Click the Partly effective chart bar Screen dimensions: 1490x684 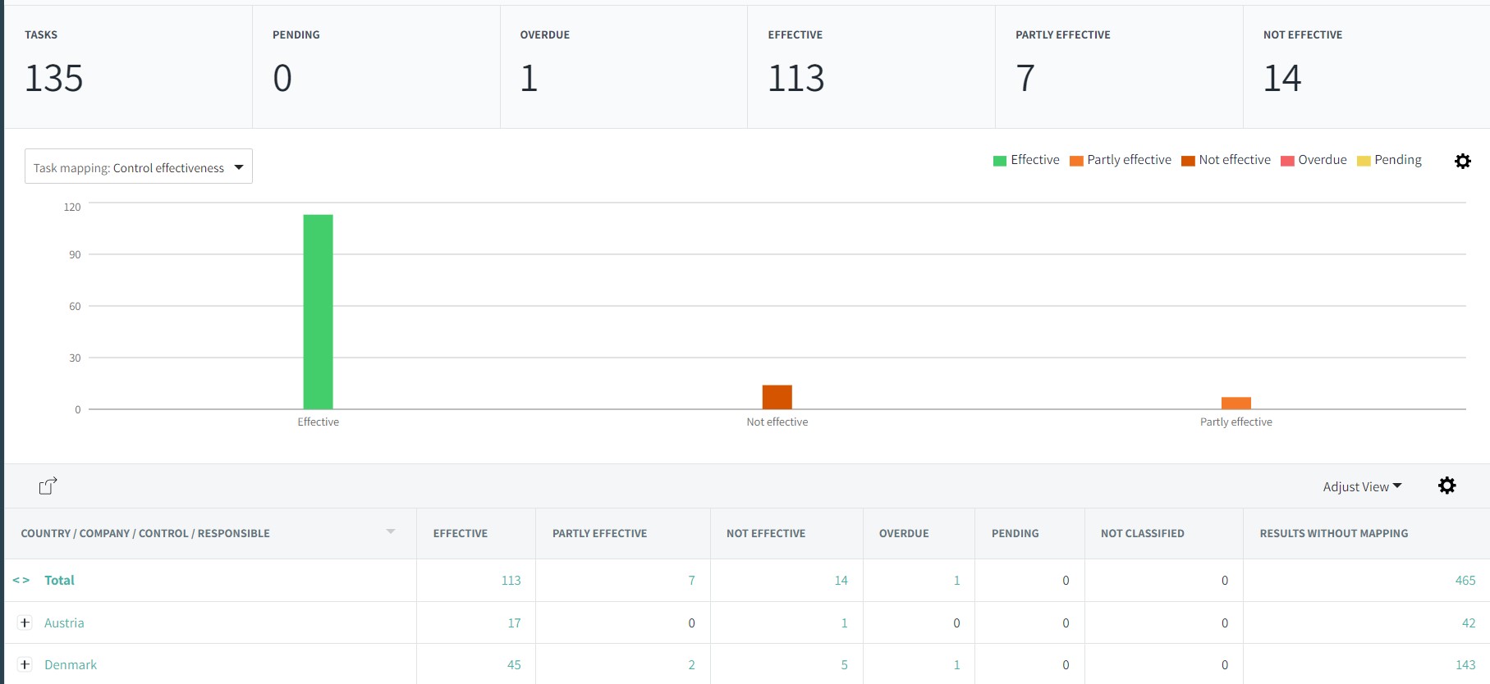click(x=1236, y=403)
